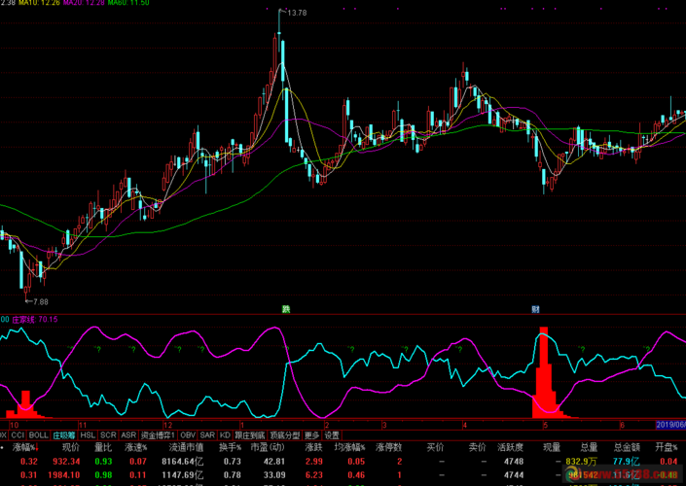
Task: Switch to the SAR indicator
Action: pos(207,435)
